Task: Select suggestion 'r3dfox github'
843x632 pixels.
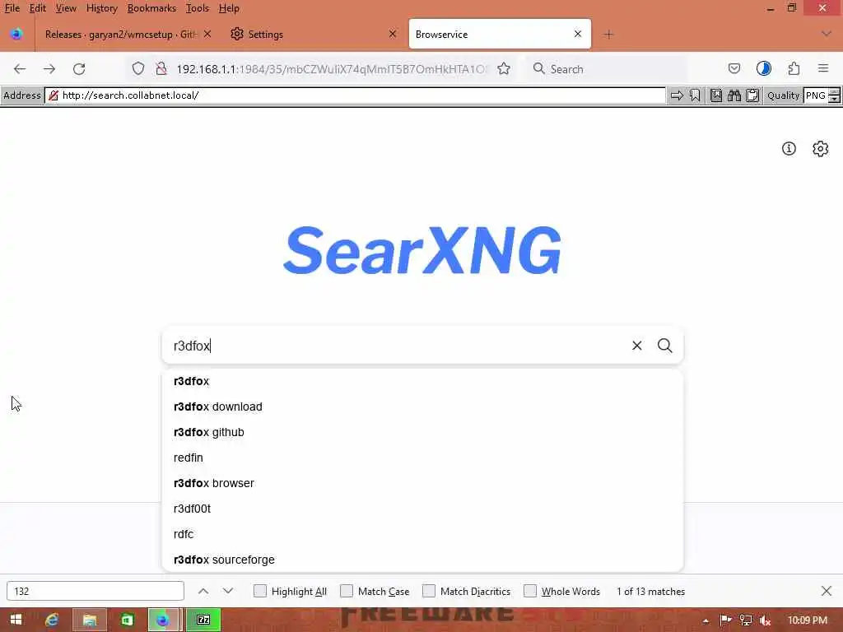Action: point(422,432)
